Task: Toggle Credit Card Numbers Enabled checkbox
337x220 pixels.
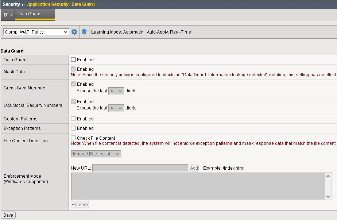Action: pyautogui.click(x=73, y=84)
